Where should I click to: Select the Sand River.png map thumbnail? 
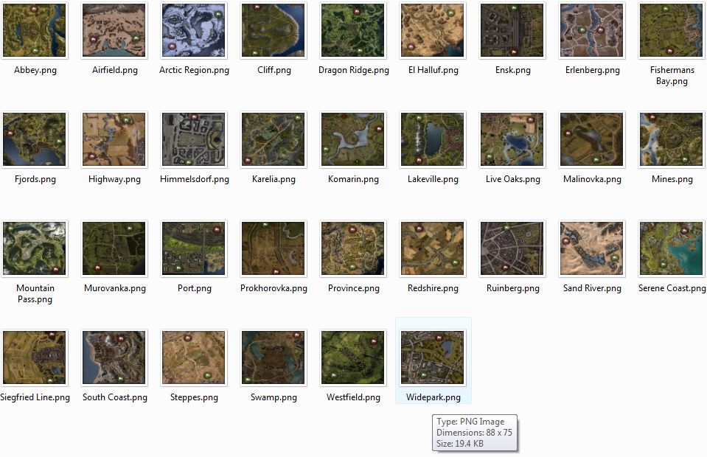(591, 248)
